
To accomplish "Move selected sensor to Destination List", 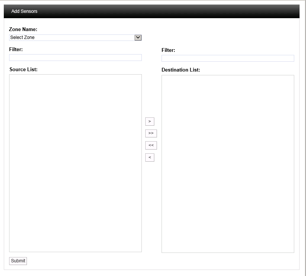I will pos(149,122).
